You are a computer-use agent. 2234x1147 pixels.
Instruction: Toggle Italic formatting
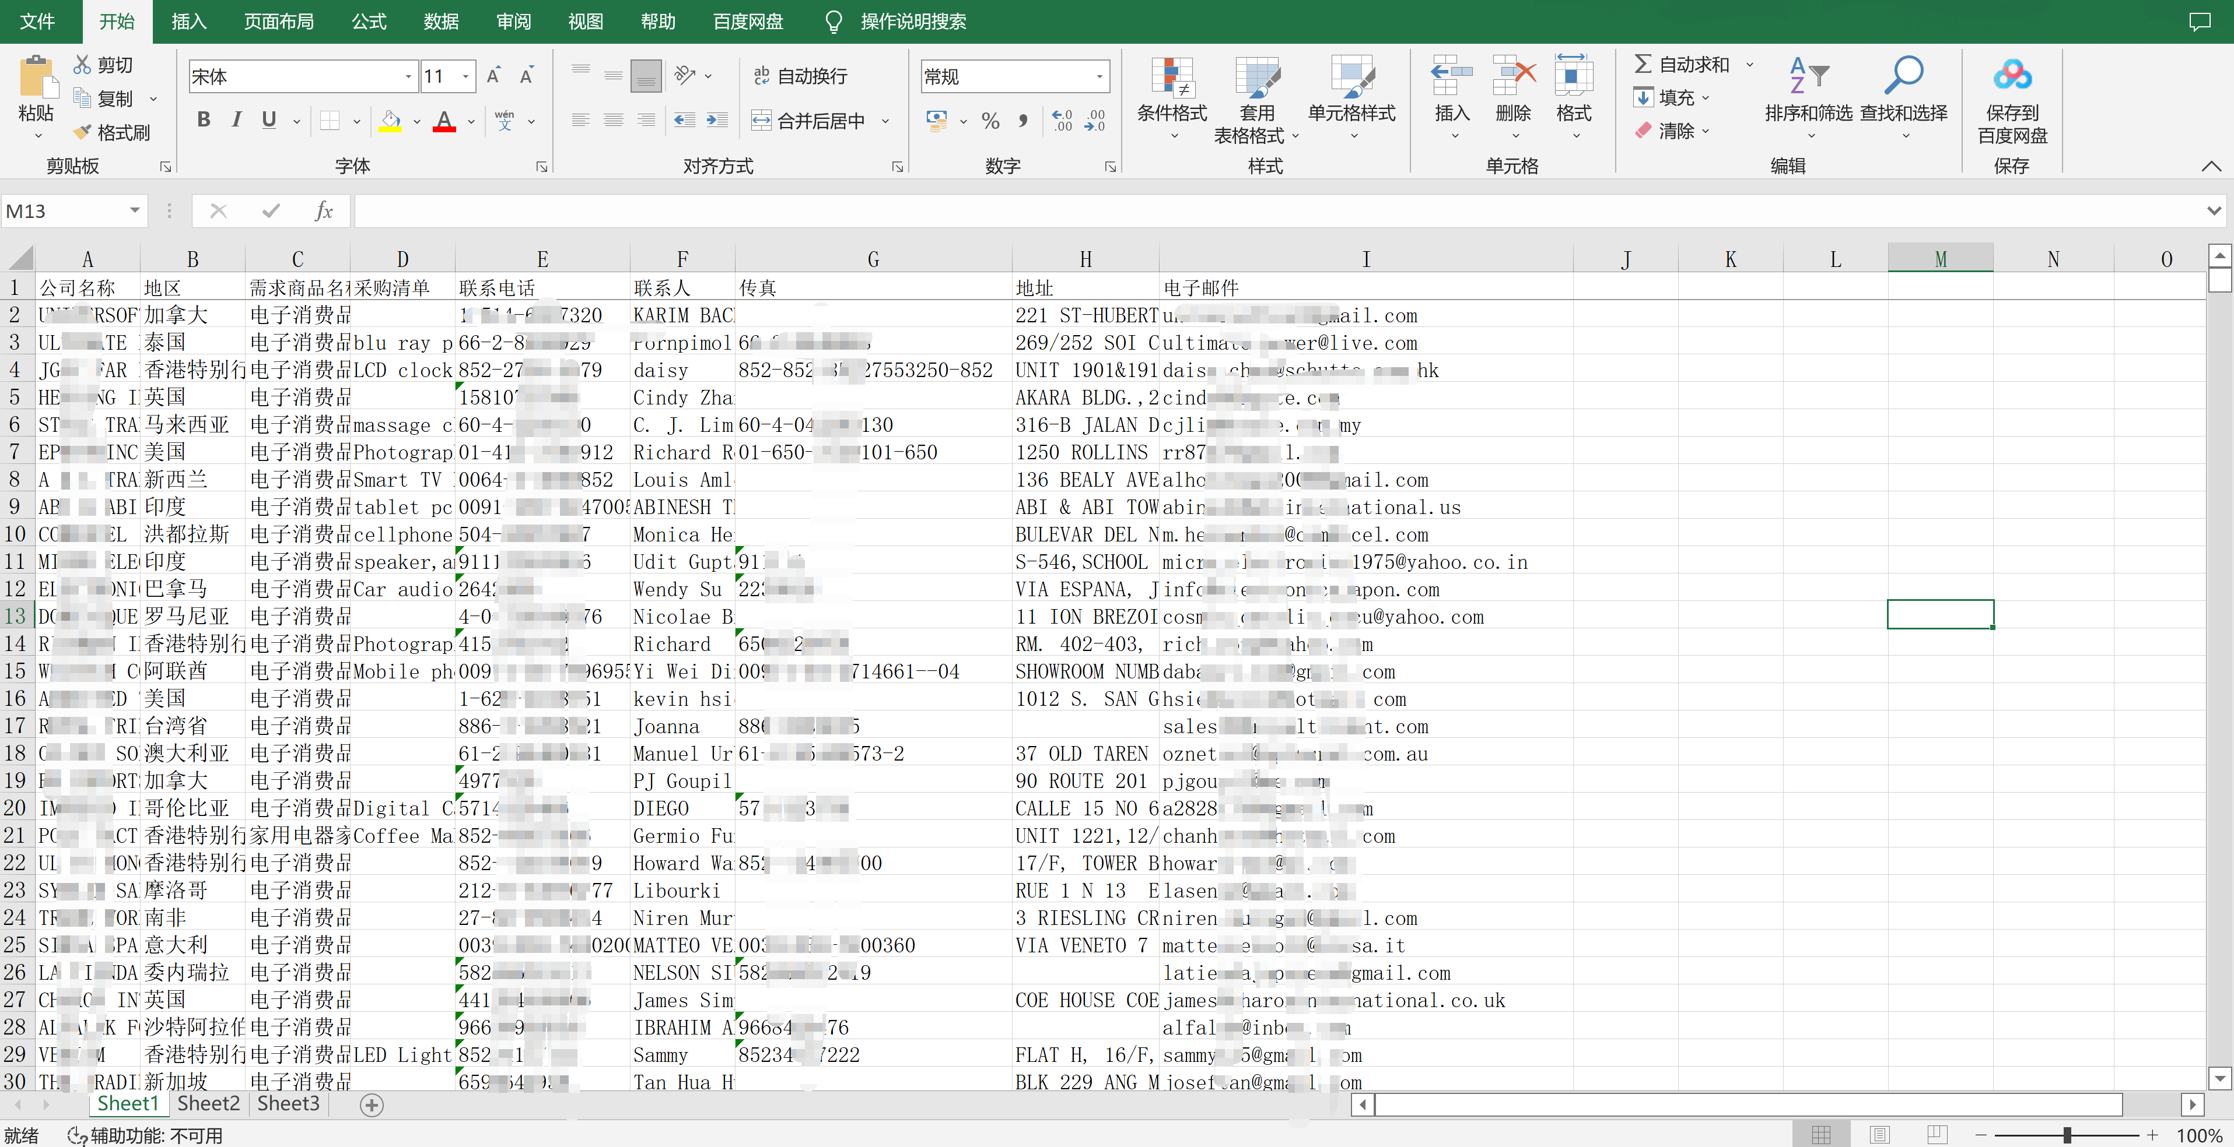click(x=236, y=121)
